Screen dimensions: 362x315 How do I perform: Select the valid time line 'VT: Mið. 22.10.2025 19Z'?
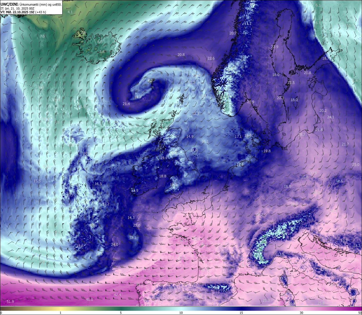click(x=23, y=12)
